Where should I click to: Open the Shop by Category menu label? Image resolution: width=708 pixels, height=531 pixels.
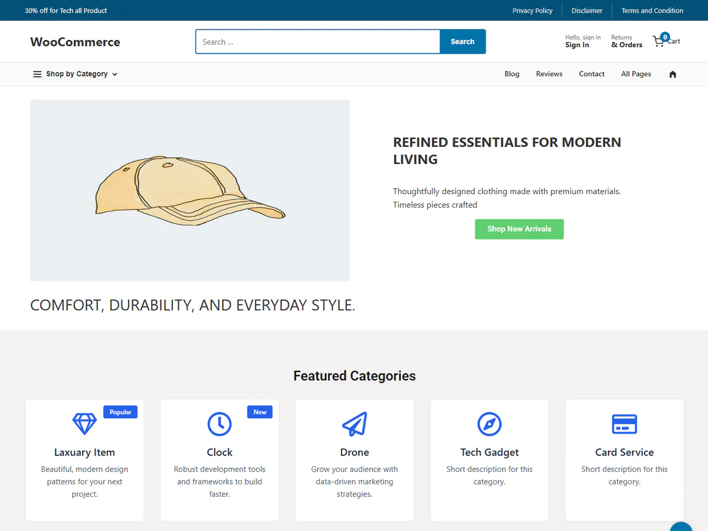[x=77, y=74]
